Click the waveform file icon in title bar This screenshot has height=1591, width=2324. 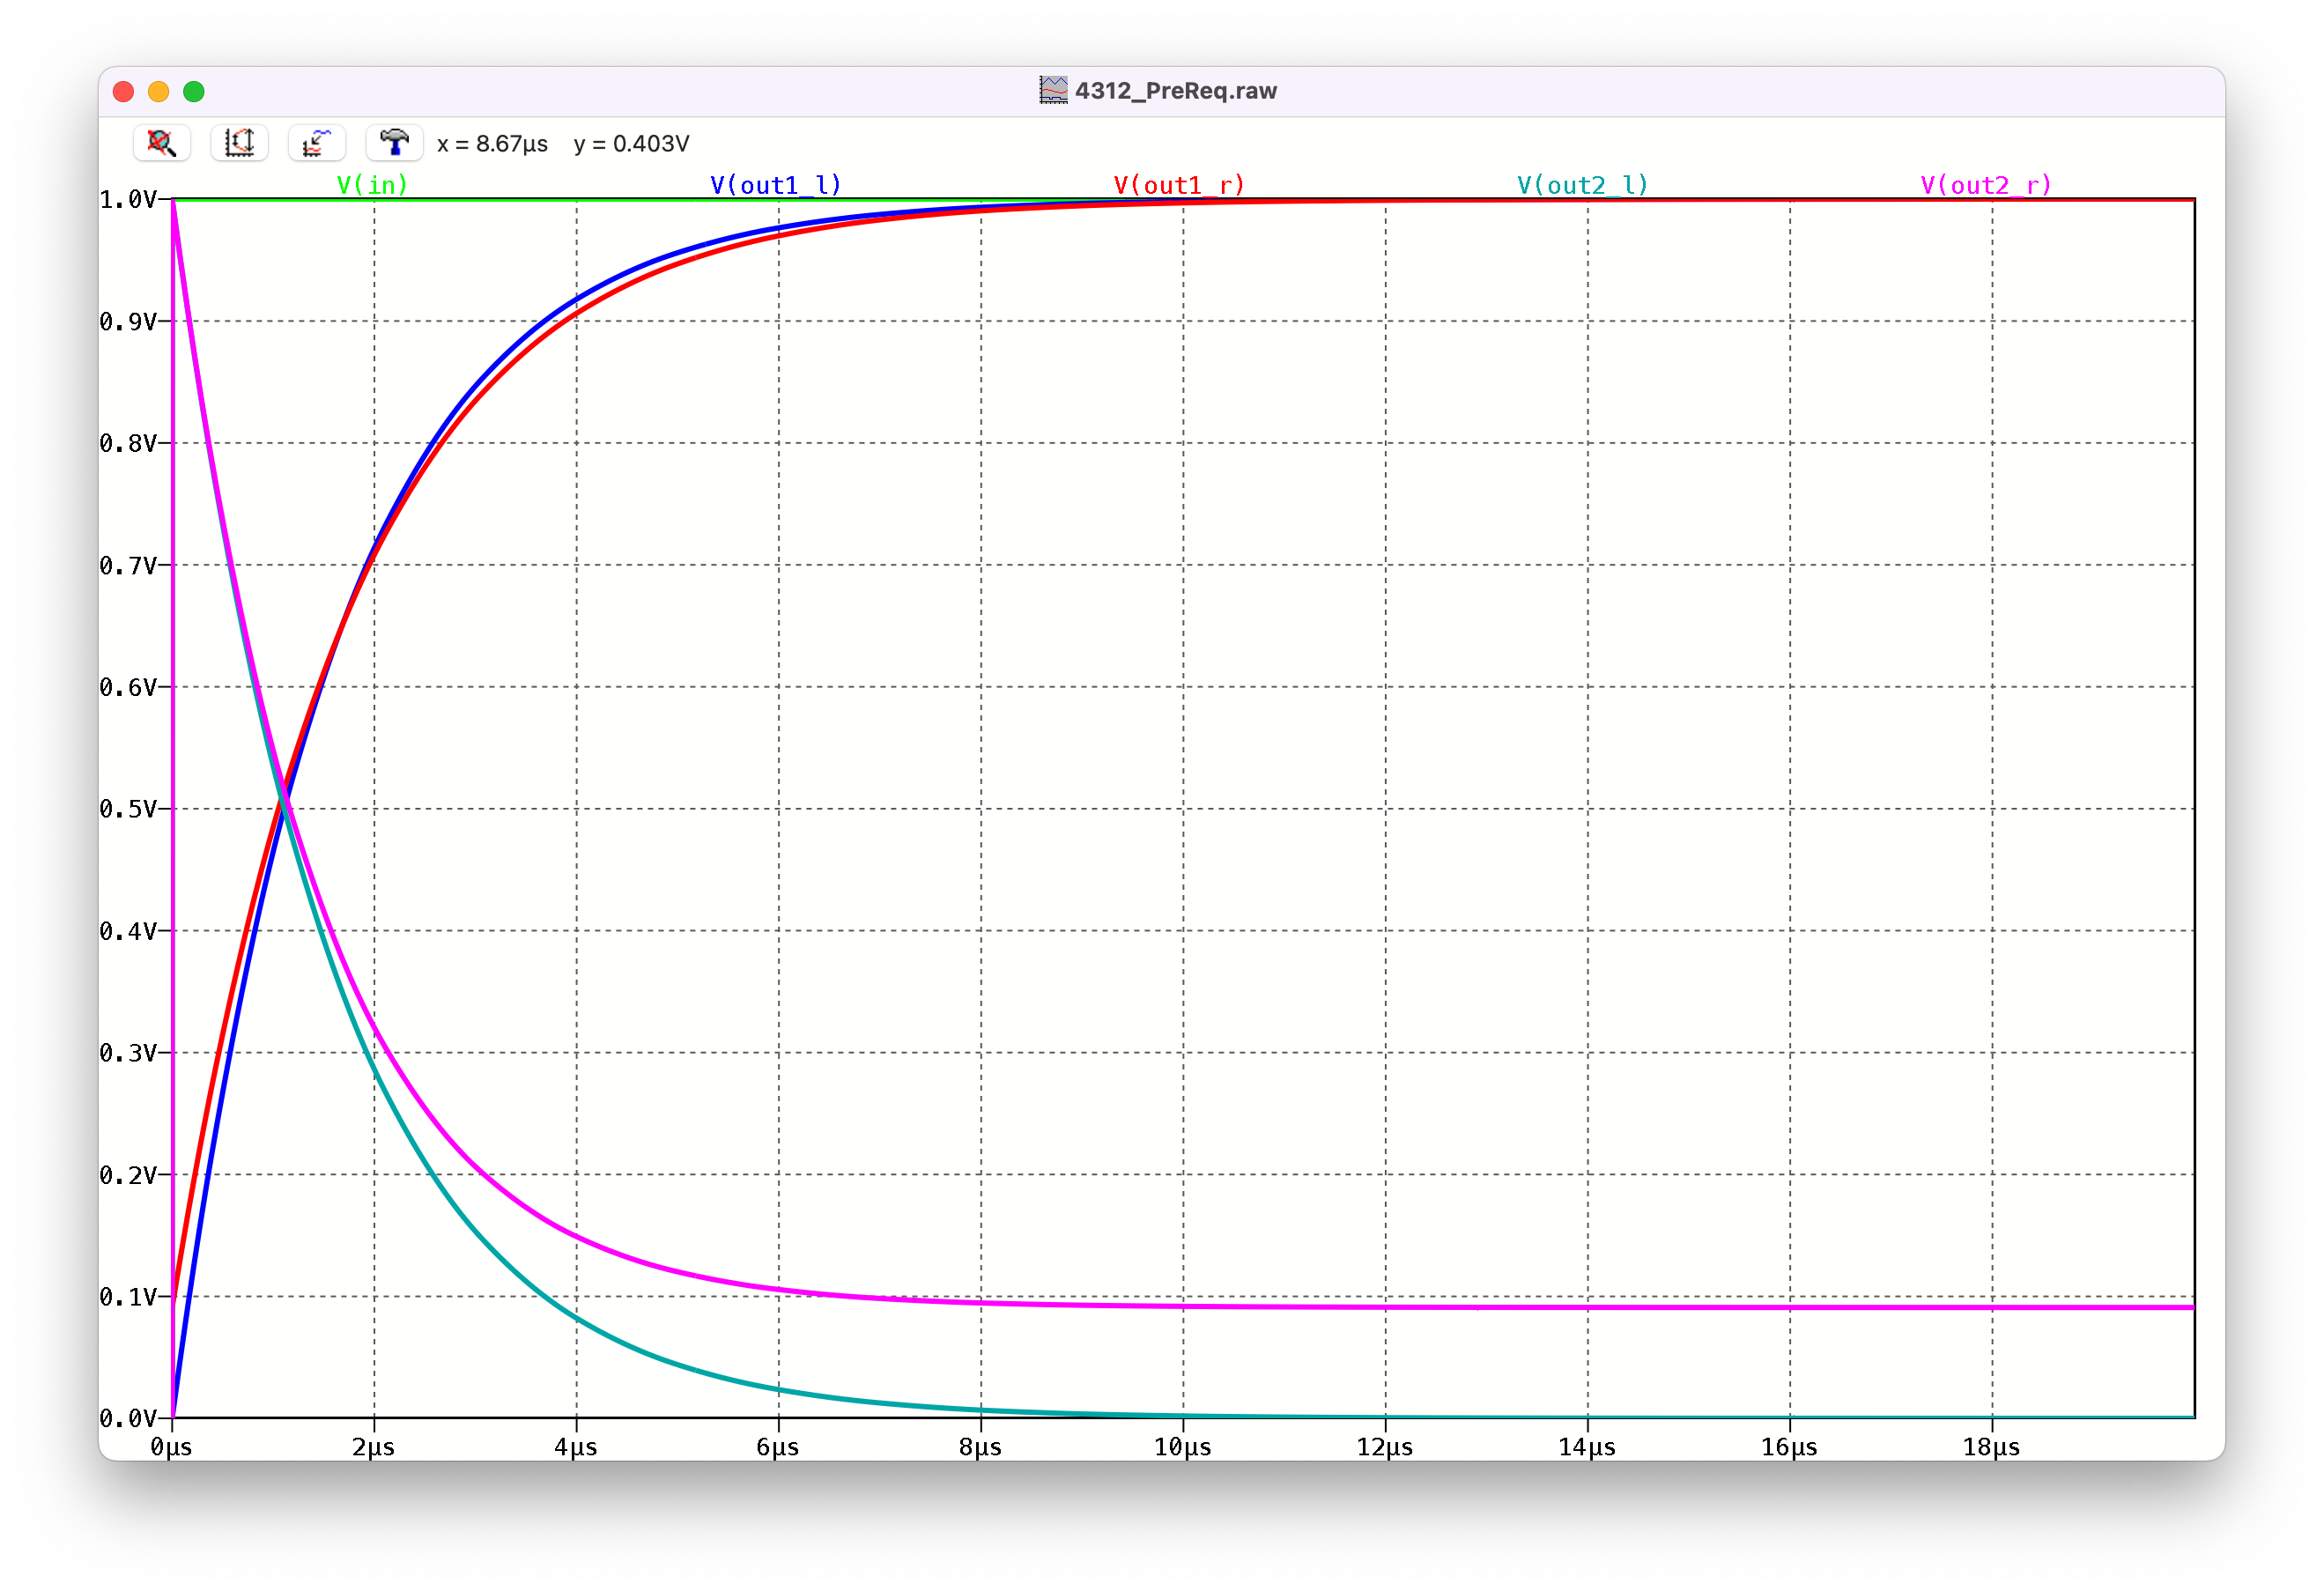(1053, 91)
